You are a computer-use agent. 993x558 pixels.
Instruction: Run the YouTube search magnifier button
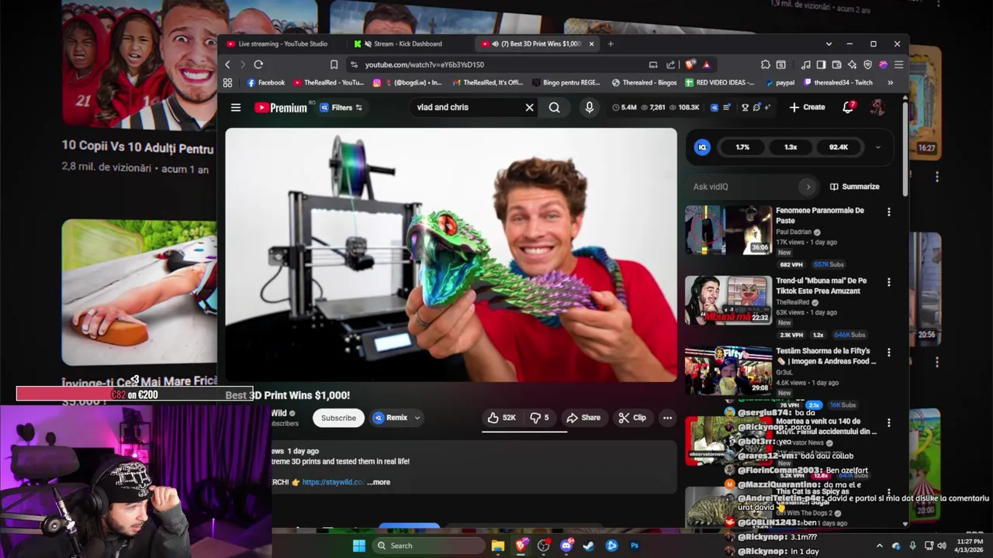[x=554, y=108]
